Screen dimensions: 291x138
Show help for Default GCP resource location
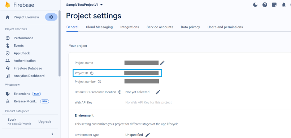[120, 92]
